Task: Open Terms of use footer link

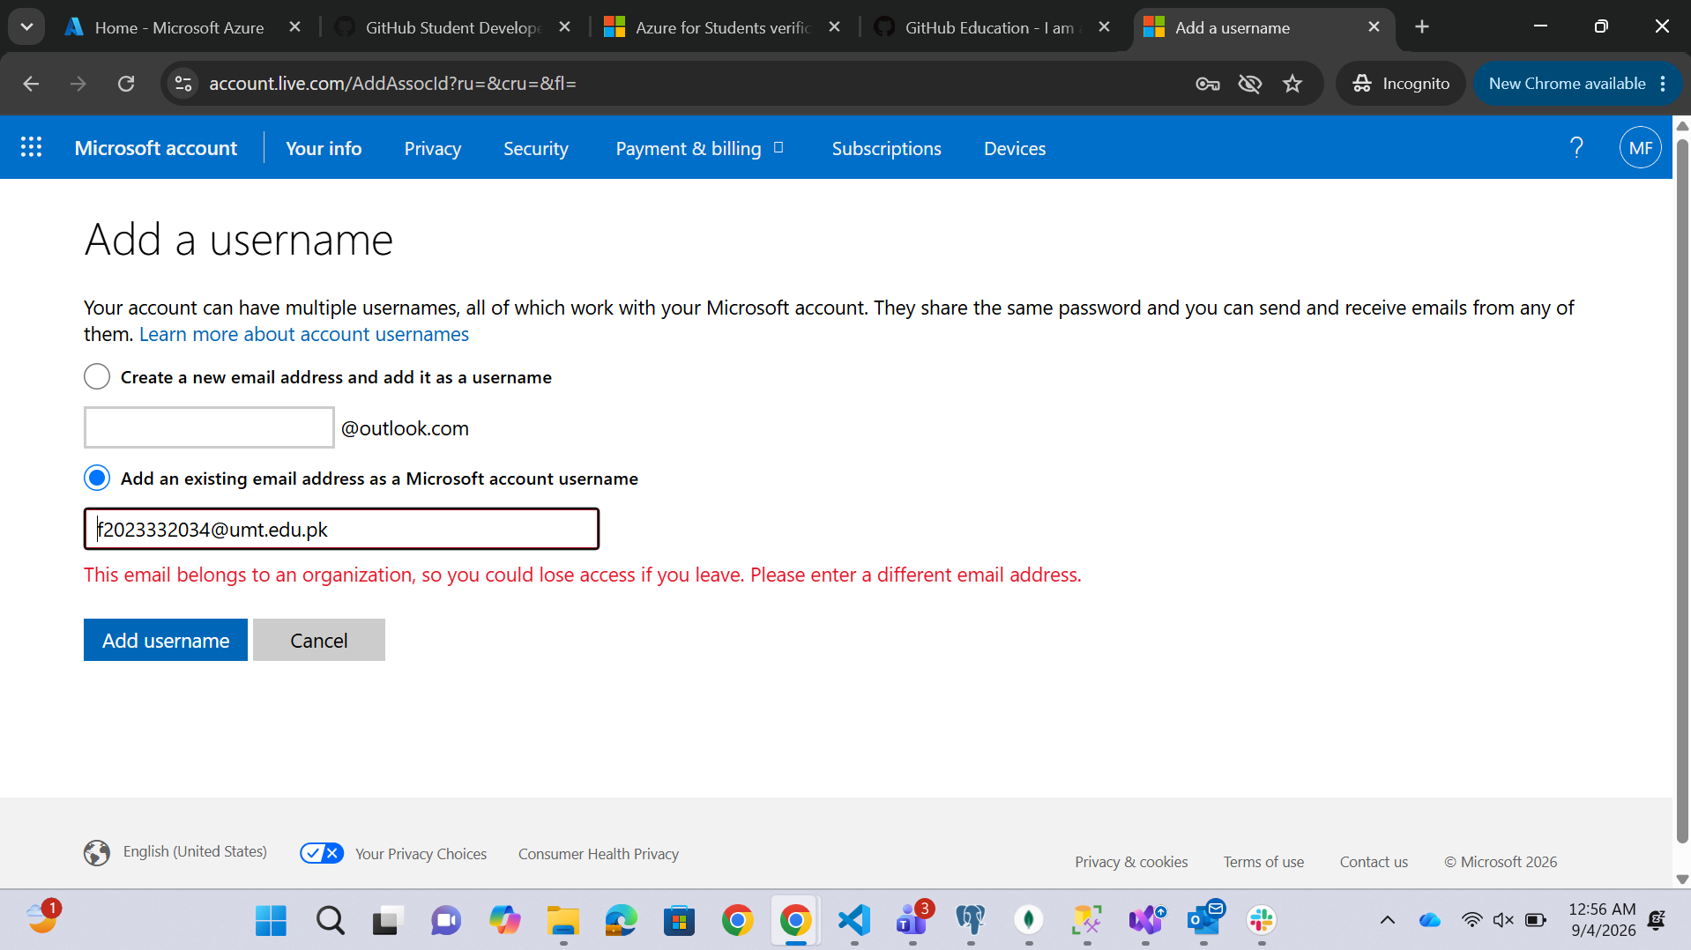Action: pos(1263,862)
